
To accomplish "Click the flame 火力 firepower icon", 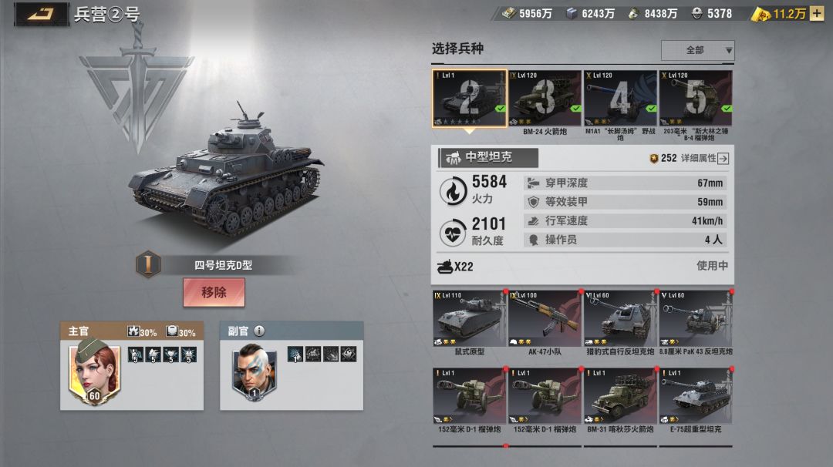I will coord(454,191).
